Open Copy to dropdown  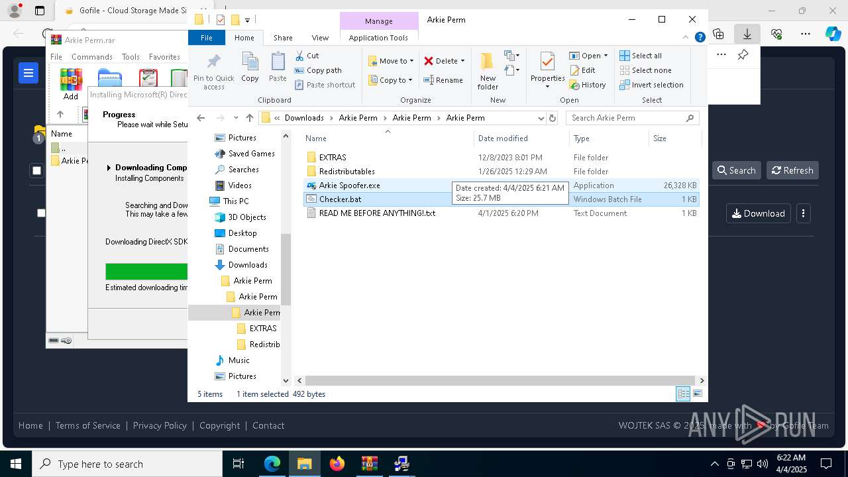click(x=391, y=80)
